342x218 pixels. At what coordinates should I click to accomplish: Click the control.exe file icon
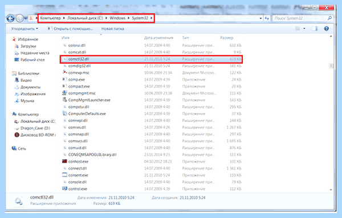coord(64,188)
